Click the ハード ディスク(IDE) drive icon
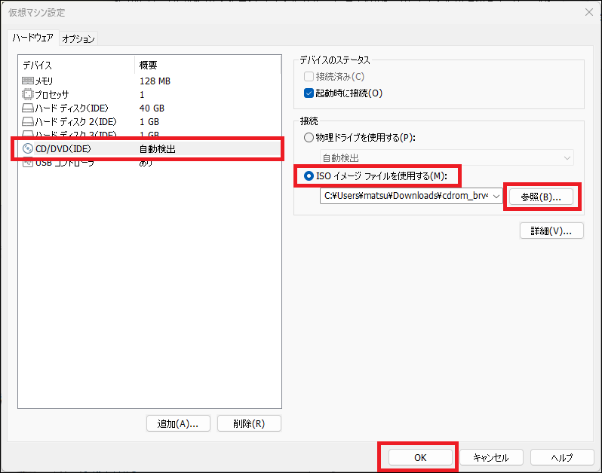 pos(28,108)
